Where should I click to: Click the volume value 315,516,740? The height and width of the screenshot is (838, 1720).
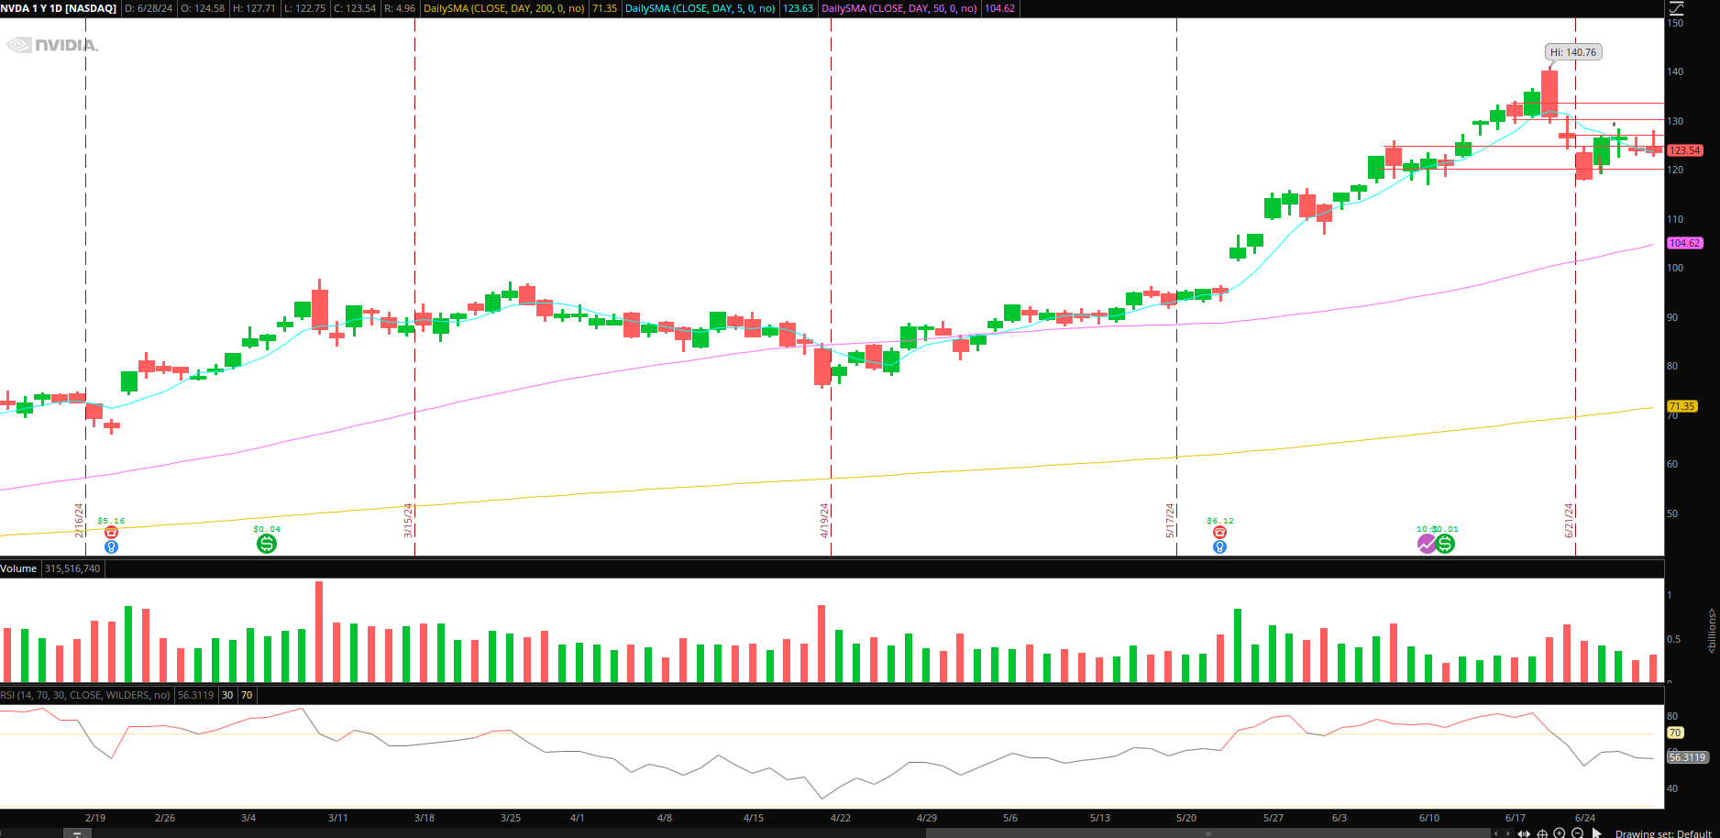click(x=72, y=568)
